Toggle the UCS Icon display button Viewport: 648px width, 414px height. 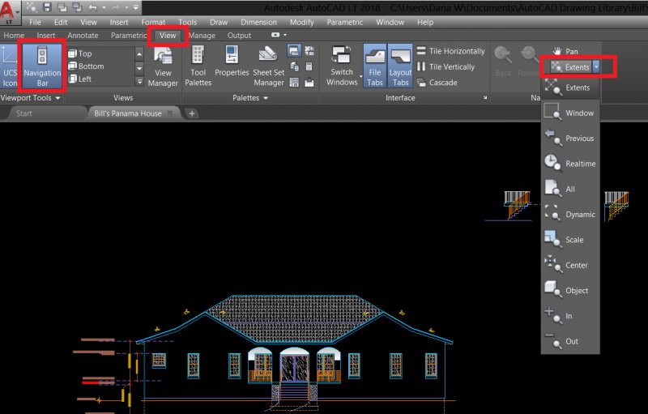[x=9, y=66]
